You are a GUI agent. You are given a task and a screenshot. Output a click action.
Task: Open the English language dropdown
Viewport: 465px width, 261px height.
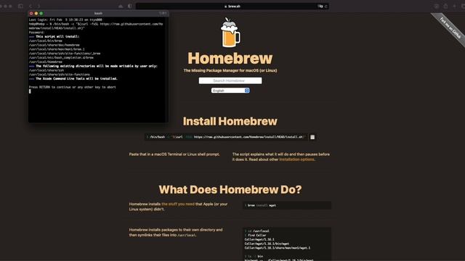pos(230,91)
